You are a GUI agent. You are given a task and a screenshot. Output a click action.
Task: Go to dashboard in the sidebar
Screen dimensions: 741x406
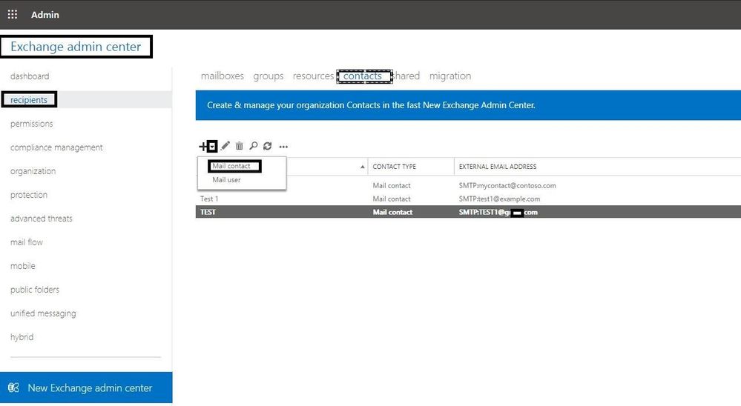click(x=30, y=76)
